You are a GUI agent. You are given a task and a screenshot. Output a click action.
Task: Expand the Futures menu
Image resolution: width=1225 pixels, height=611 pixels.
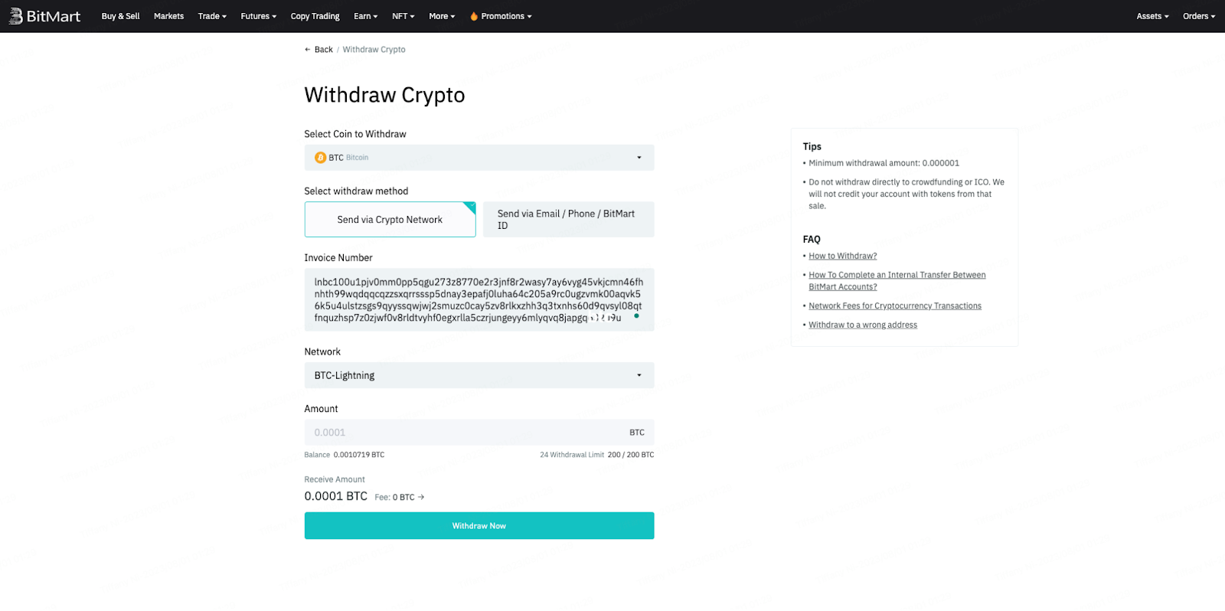click(259, 16)
